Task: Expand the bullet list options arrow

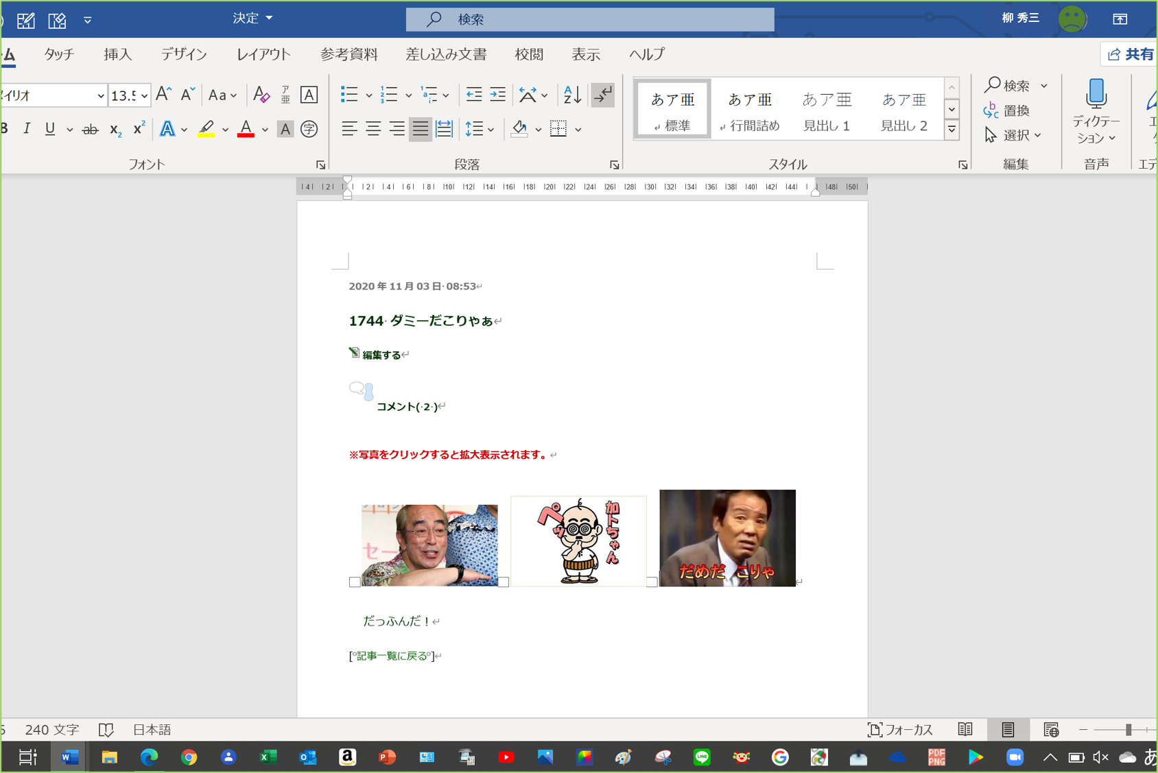Action: click(x=369, y=95)
